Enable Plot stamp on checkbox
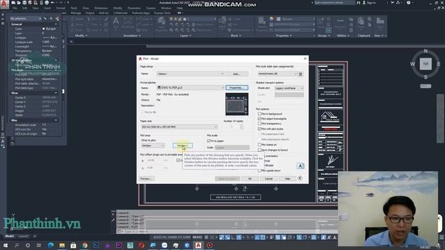The image size is (445, 250). pyautogui.click(x=259, y=144)
